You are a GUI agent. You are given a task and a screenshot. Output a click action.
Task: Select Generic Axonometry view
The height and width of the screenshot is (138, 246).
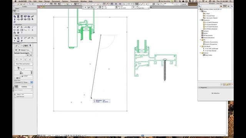[x=211, y=42]
